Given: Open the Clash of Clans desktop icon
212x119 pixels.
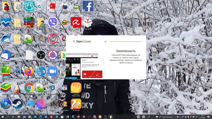Looking at the screenshot, I should pos(64,104).
